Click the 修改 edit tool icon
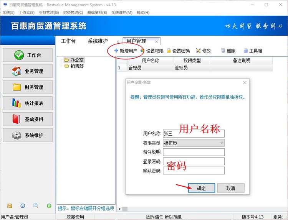 coord(198,51)
